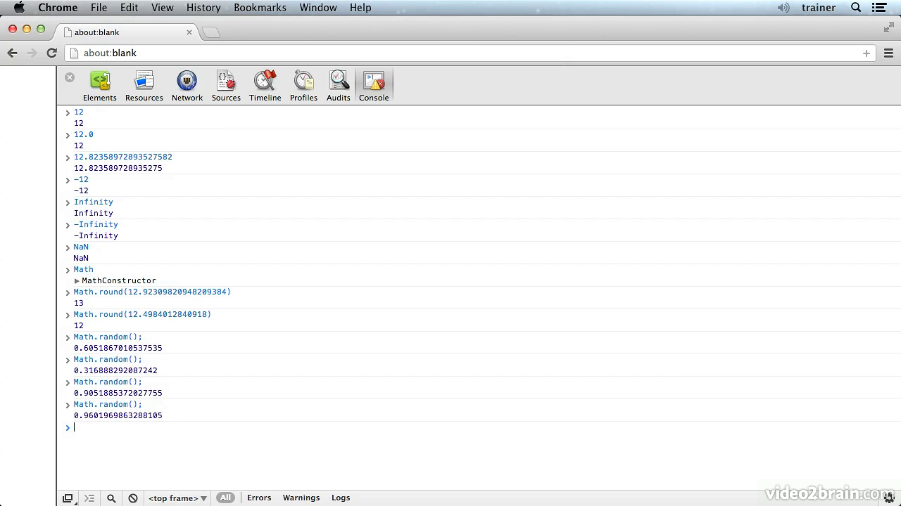Filter console by Errors
This screenshot has height=506, width=901.
tap(259, 498)
